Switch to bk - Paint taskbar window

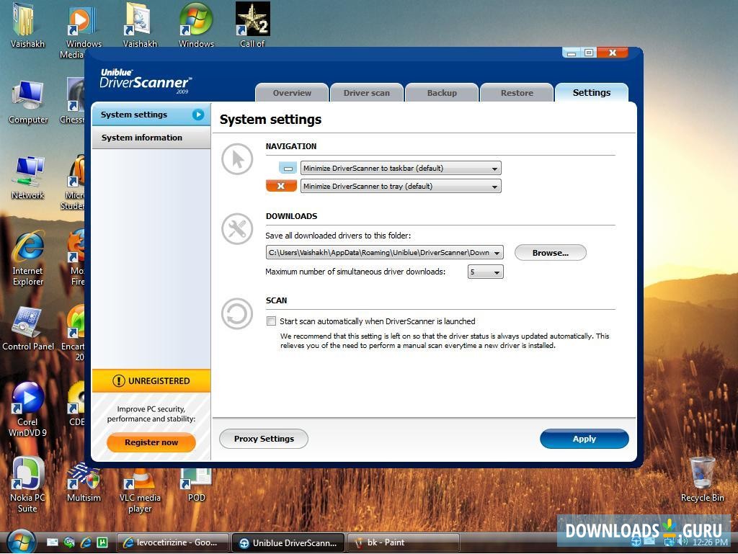[403, 542]
